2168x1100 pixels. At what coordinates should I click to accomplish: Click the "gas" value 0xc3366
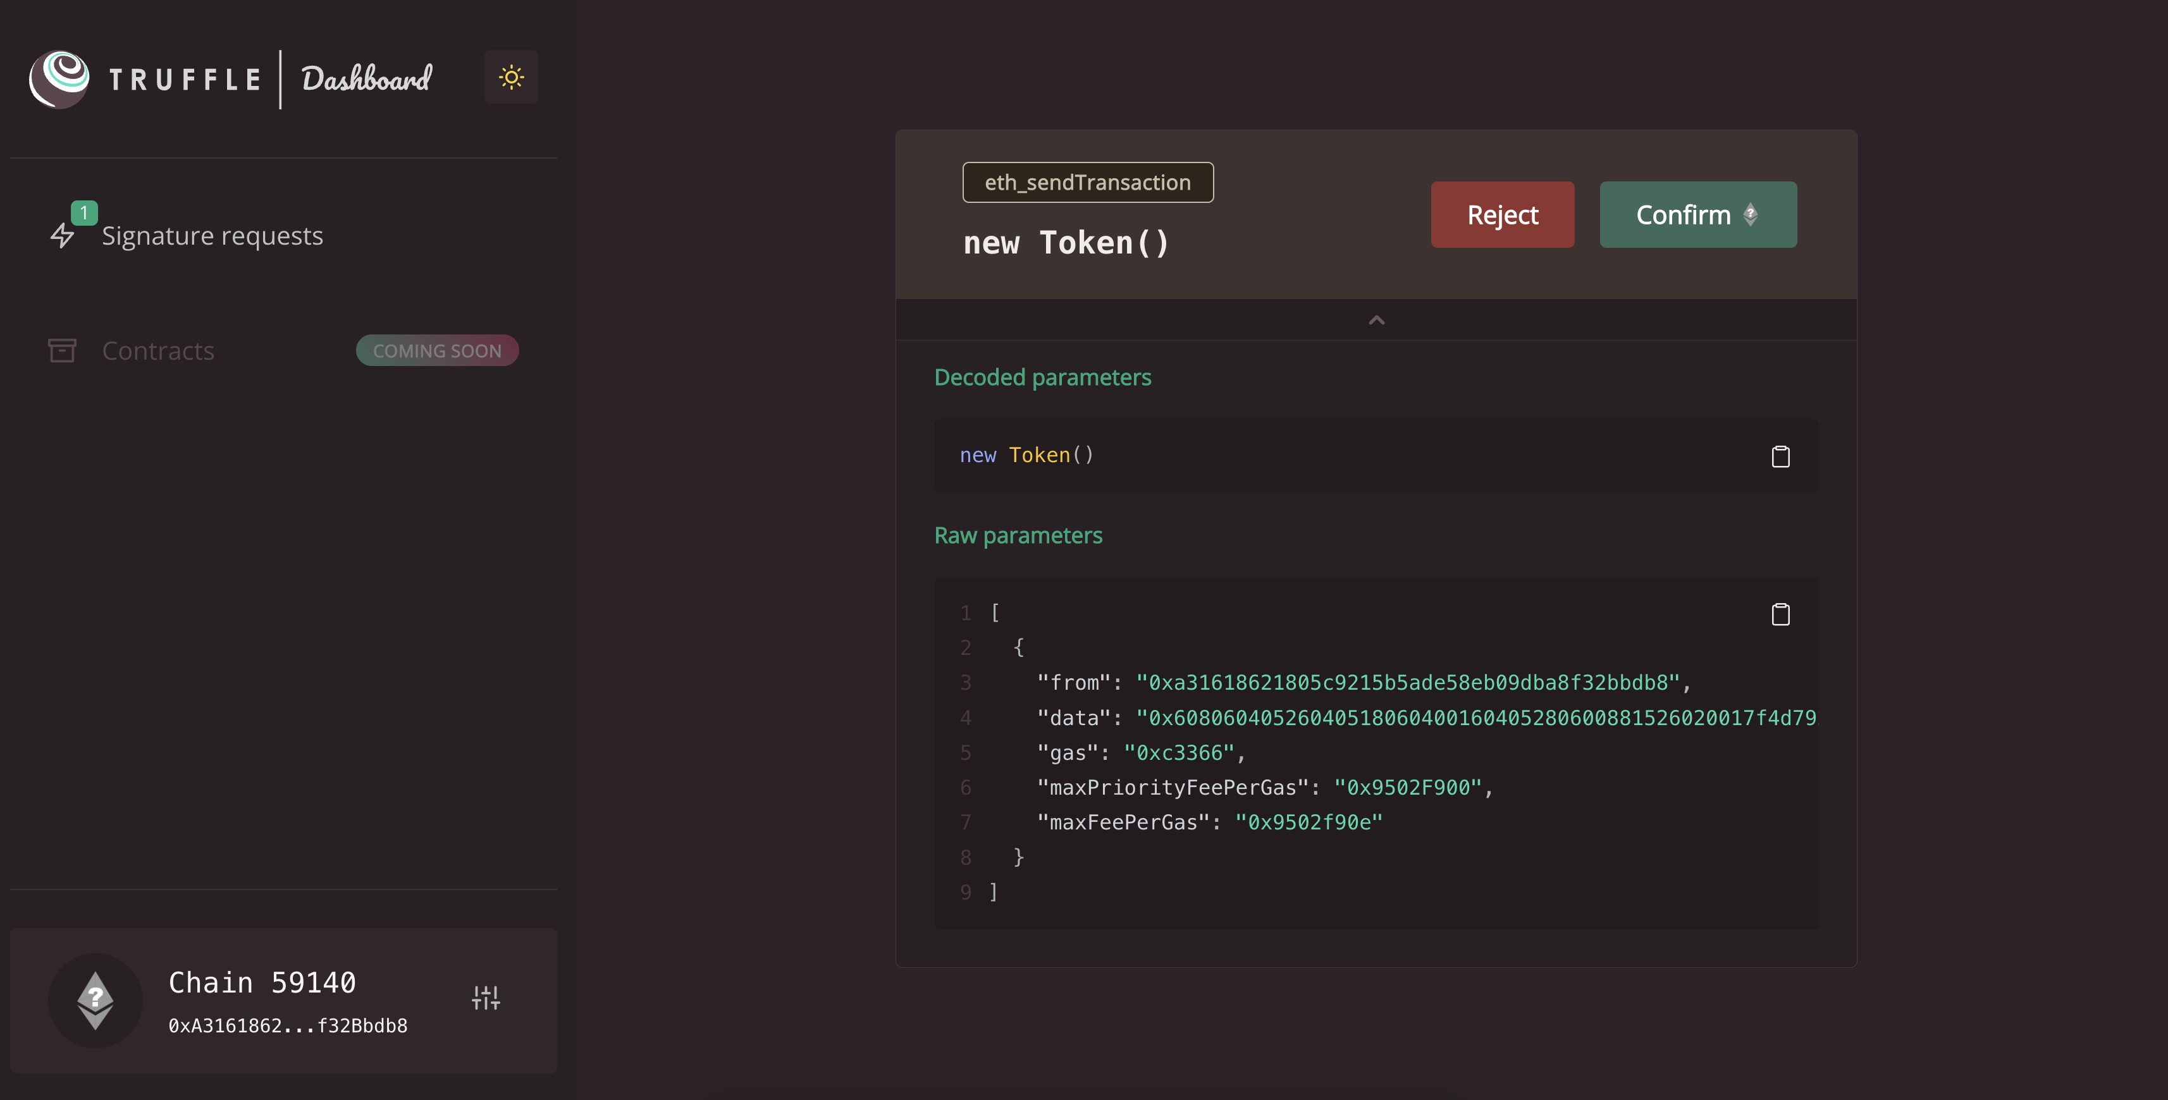coord(1179,753)
